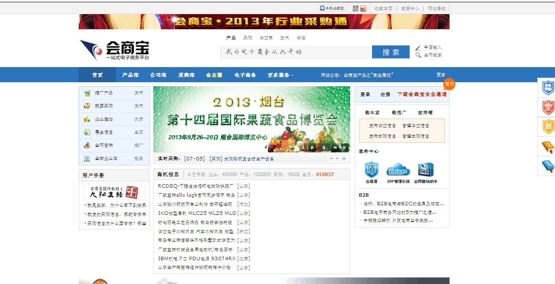Open the 会友圈 navigation item
Viewport: 555px width, 284px height.
point(214,75)
